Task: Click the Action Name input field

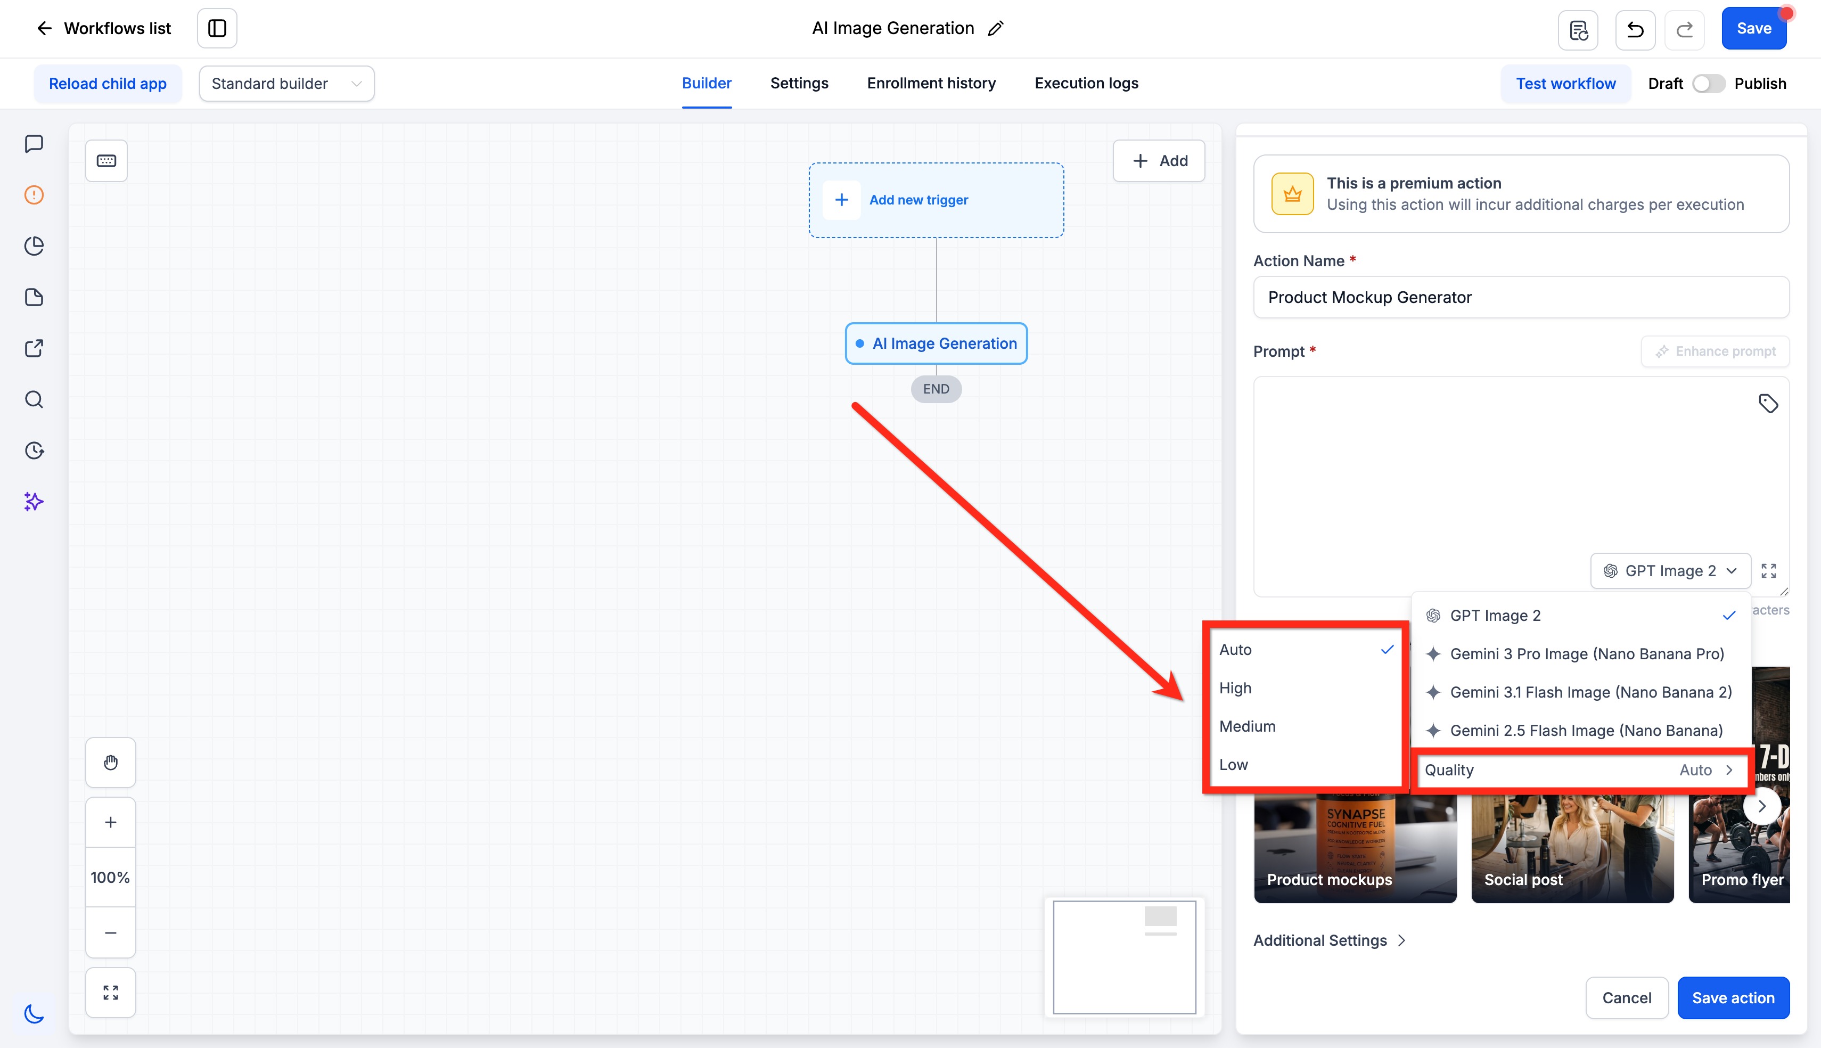Action: (1521, 297)
